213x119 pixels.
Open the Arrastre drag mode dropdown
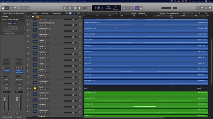pyautogui.click(x=174, y=13)
